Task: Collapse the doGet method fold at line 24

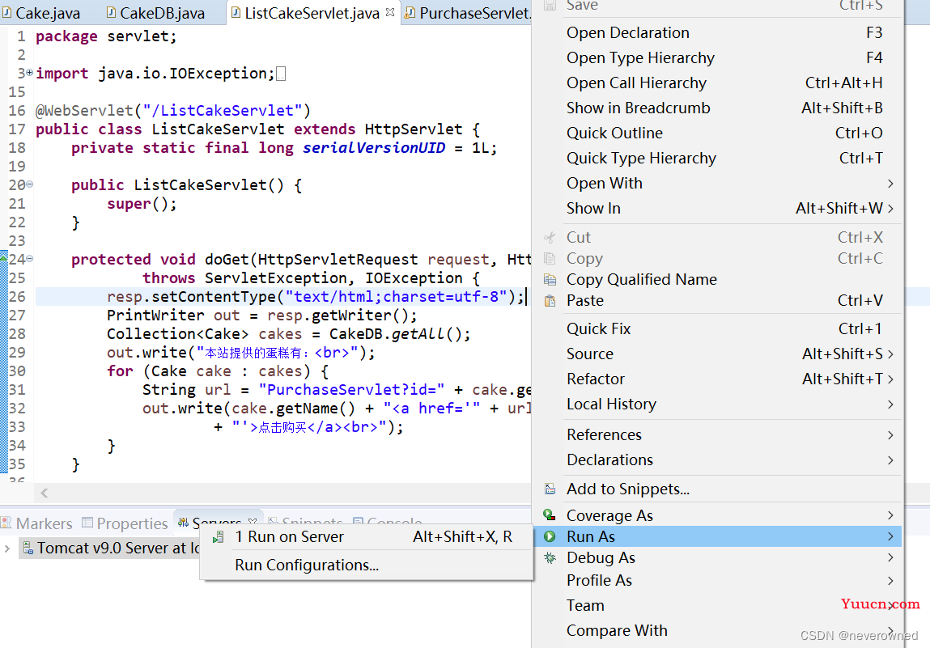Action: (x=30, y=259)
